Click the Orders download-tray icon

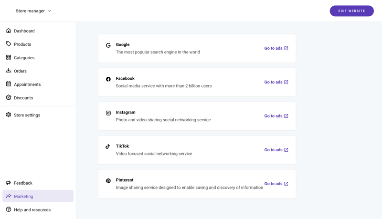pos(9,70)
